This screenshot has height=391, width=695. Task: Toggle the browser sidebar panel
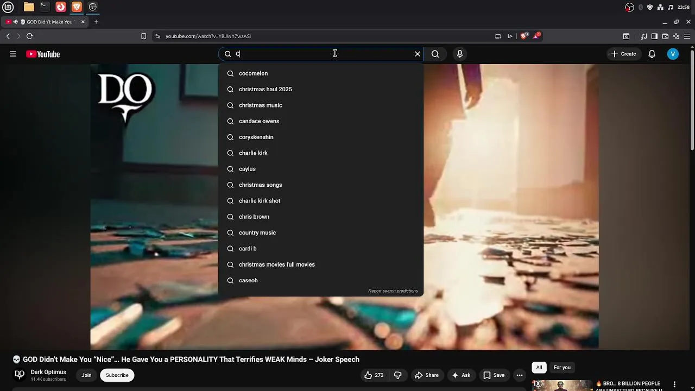click(x=654, y=36)
